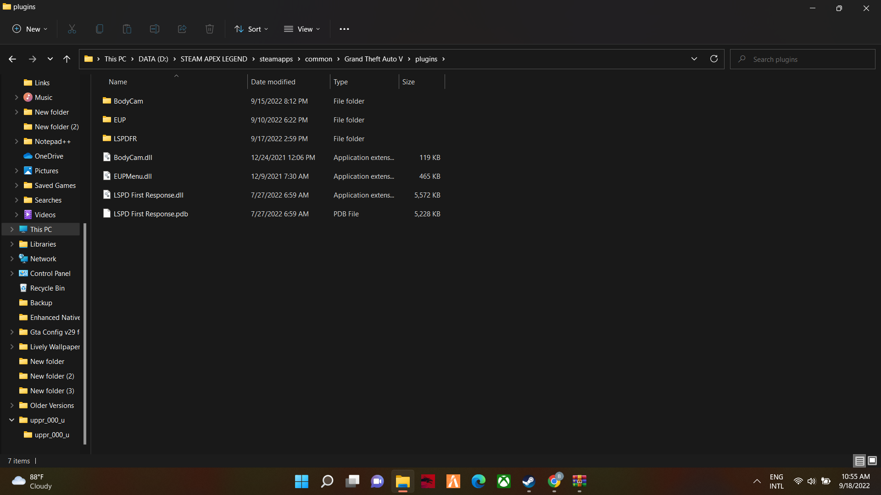Expand the Older Versions folder node
Viewport: 881px width, 495px height.
(x=12, y=405)
